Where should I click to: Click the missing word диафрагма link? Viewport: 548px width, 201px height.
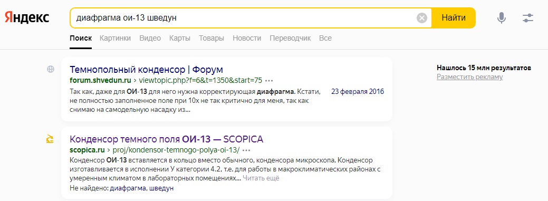click(128, 188)
